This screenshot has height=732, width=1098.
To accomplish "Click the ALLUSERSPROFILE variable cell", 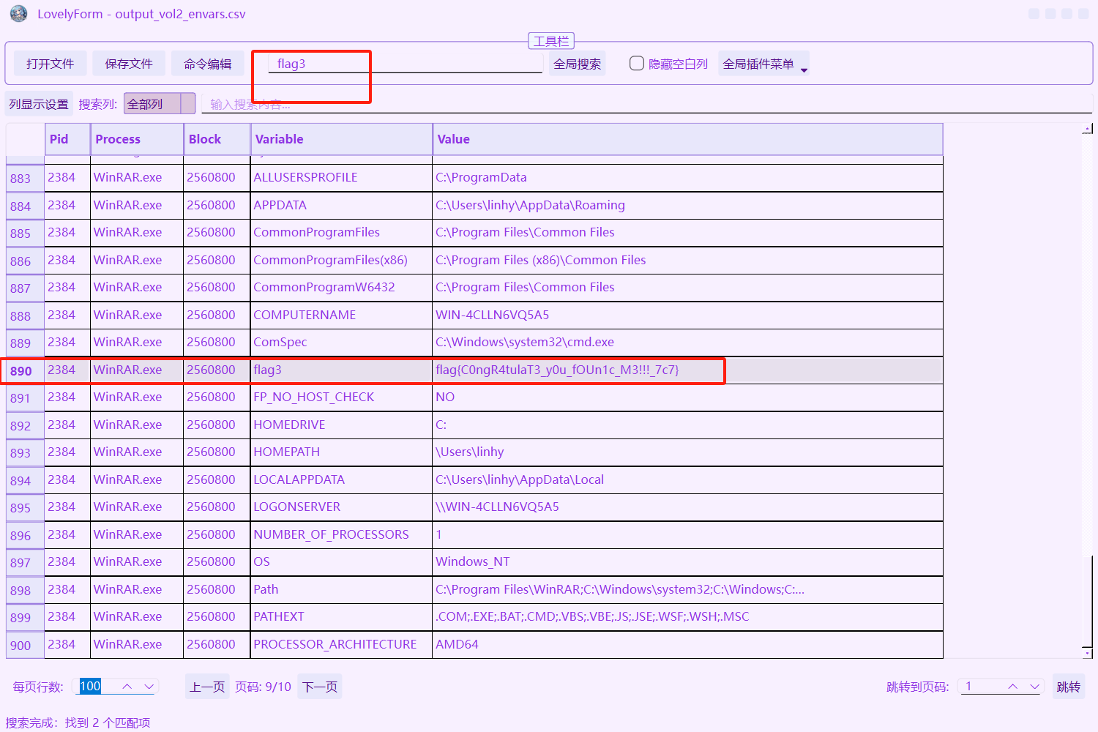I will click(x=341, y=178).
